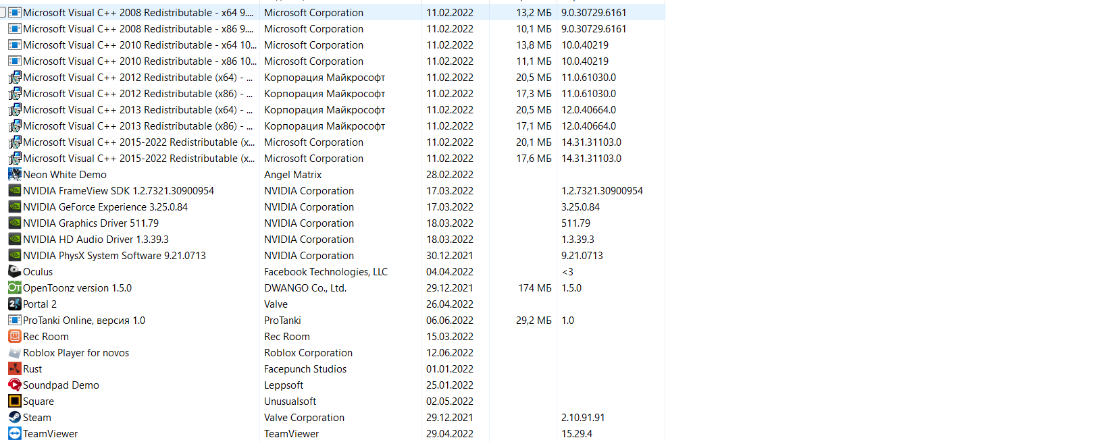Click "Корпорация Майкрософт" in the 2012 (x64) row
Viewport: 1103px width, 442px height.
coord(325,78)
